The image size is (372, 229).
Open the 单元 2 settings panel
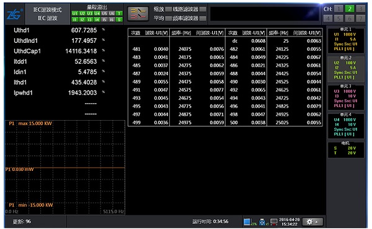pyautogui.click(x=346, y=69)
